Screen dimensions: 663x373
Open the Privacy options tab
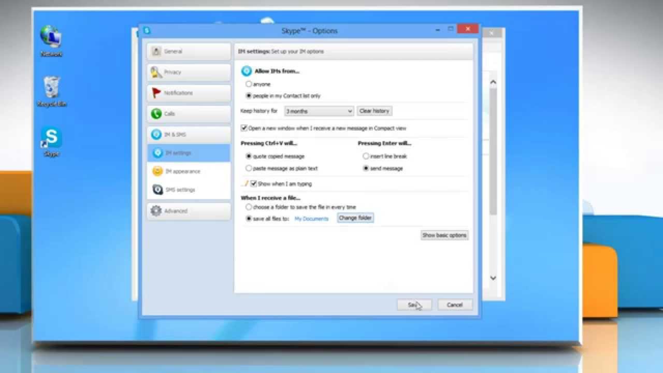[189, 72]
